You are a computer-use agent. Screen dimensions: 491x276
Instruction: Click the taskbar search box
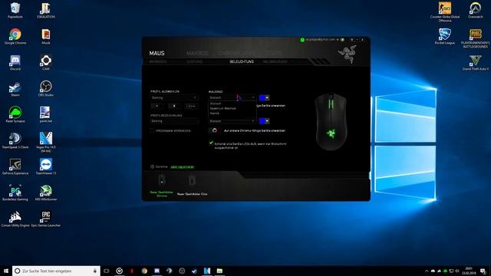tap(56, 271)
